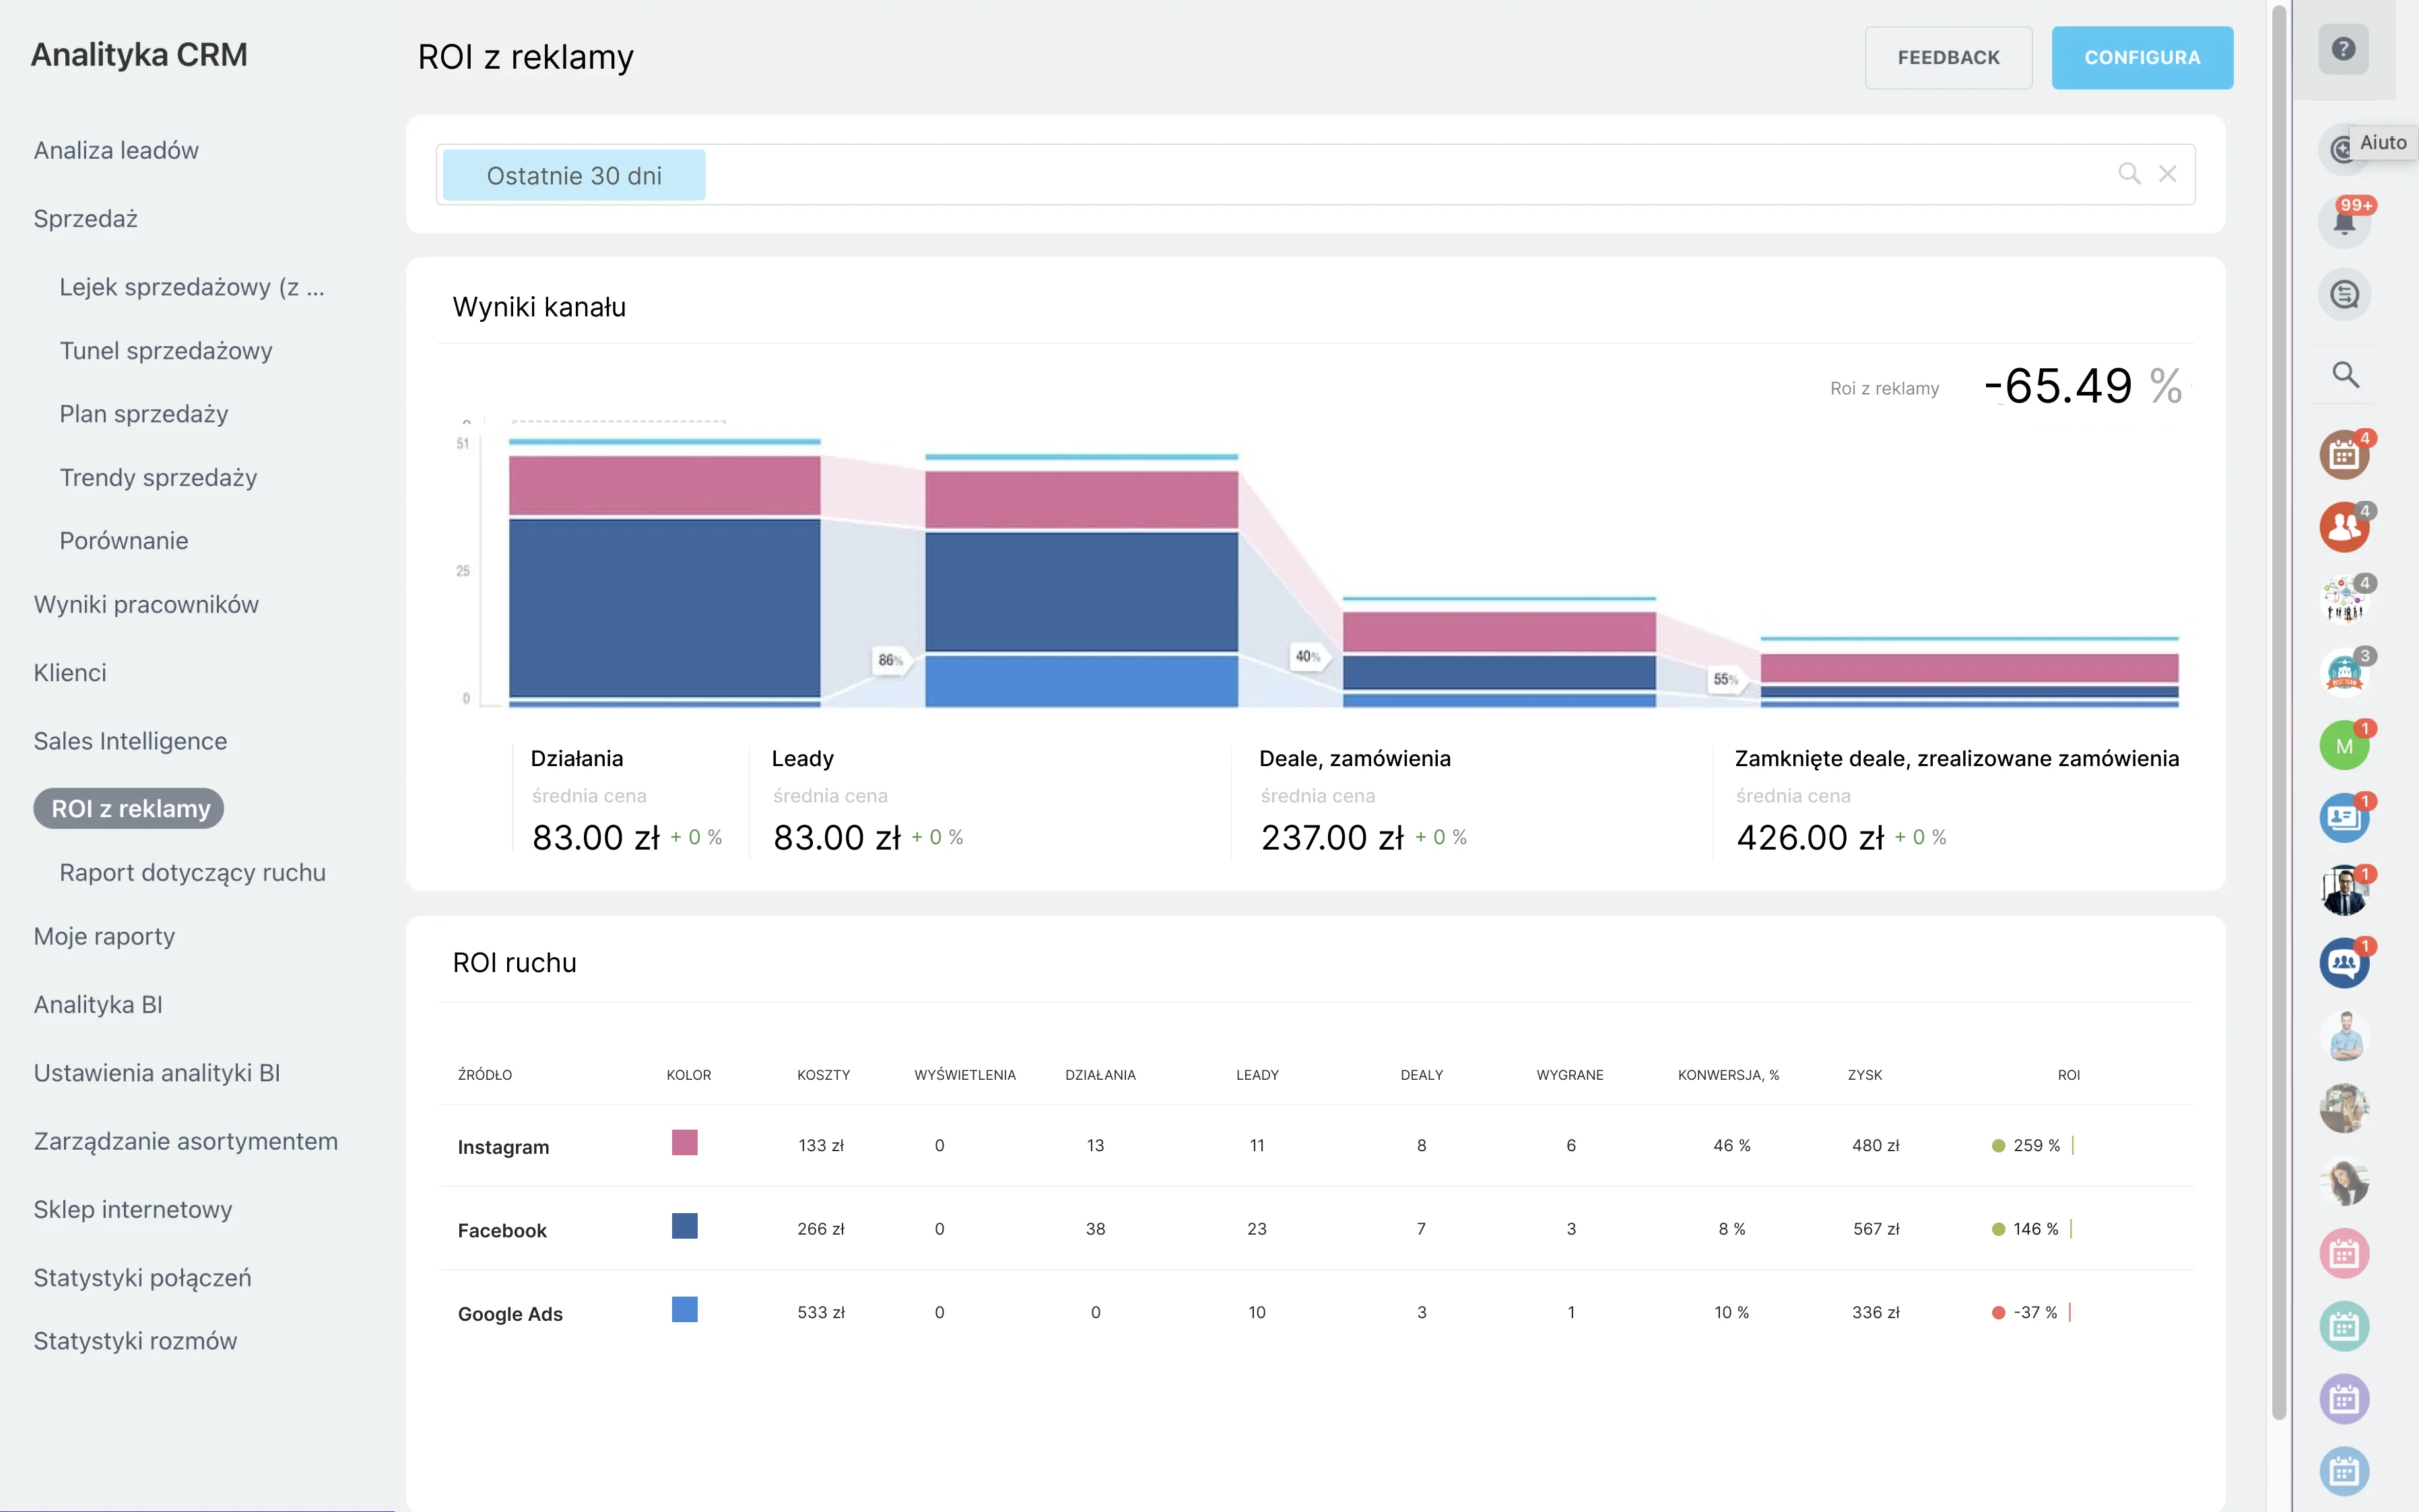Click the CONFIGURA button
Screen dimensions: 2419x1512
[2141, 57]
